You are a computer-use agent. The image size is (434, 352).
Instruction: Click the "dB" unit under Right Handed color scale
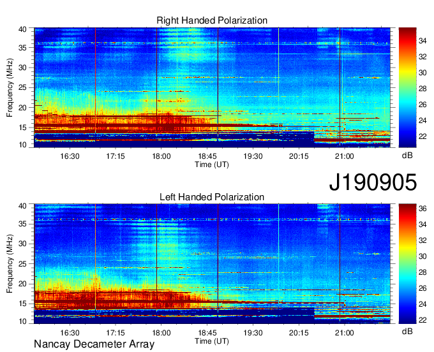(x=407, y=156)
